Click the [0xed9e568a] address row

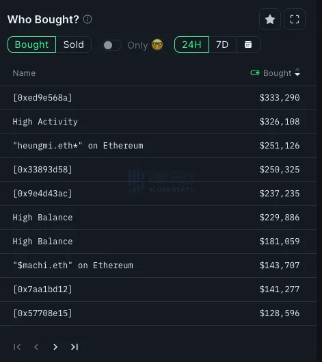(158, 98)
